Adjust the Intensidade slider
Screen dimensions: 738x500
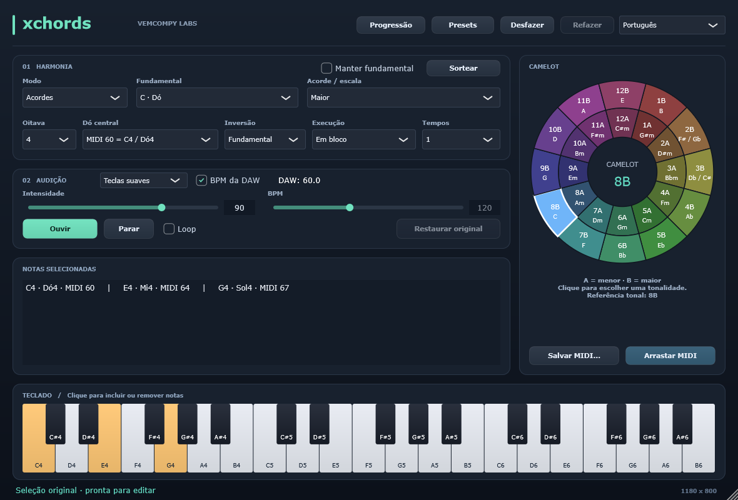(123, 207)
